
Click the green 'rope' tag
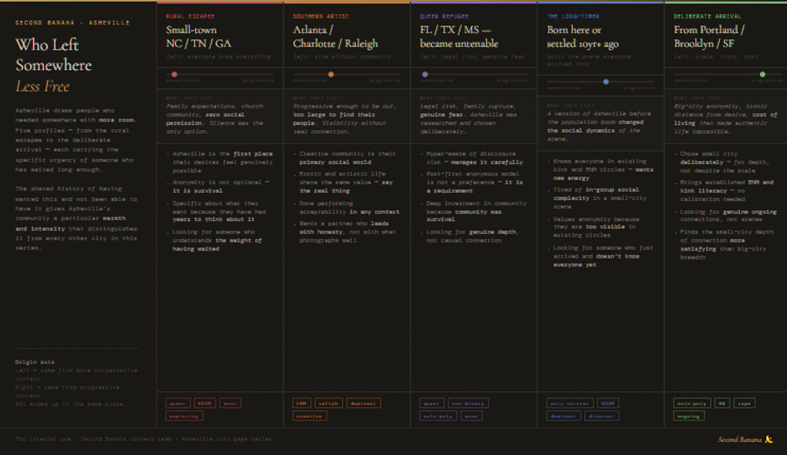(x=744, y=403)
